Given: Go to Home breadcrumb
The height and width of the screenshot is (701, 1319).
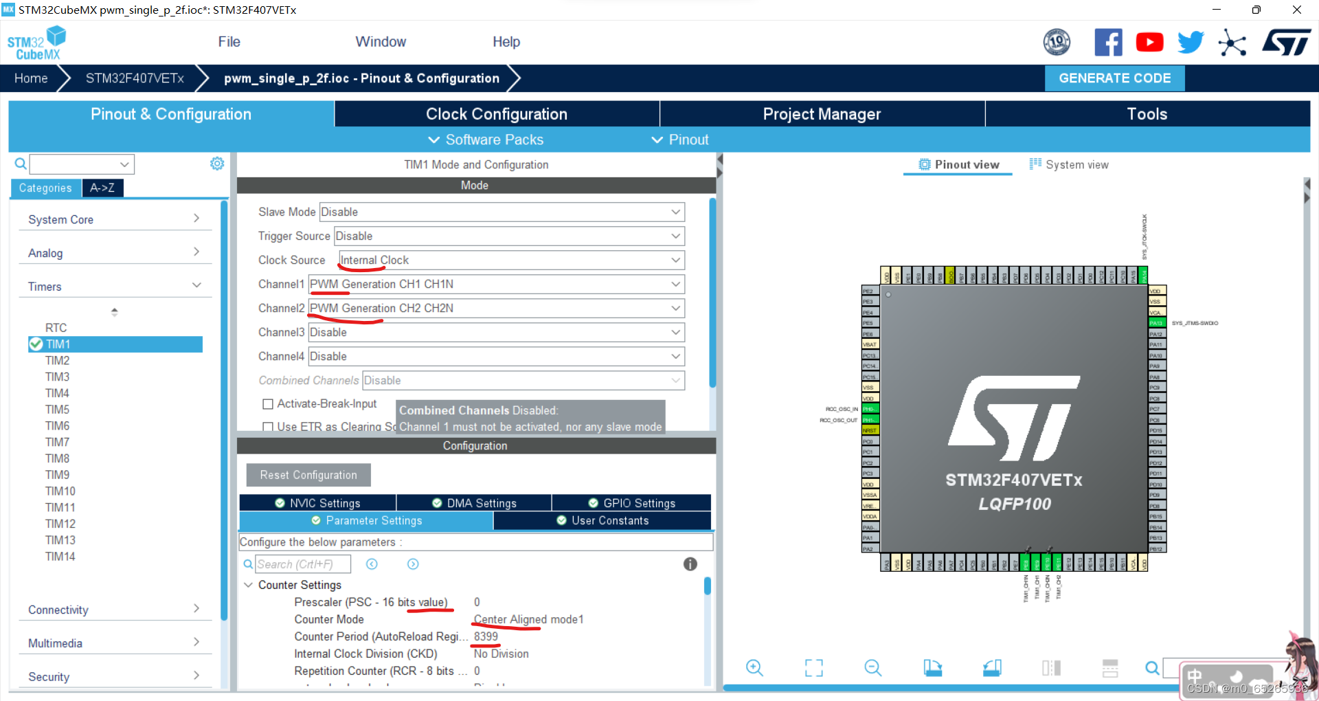Looking at the screenshot, I should pos(31,78).
